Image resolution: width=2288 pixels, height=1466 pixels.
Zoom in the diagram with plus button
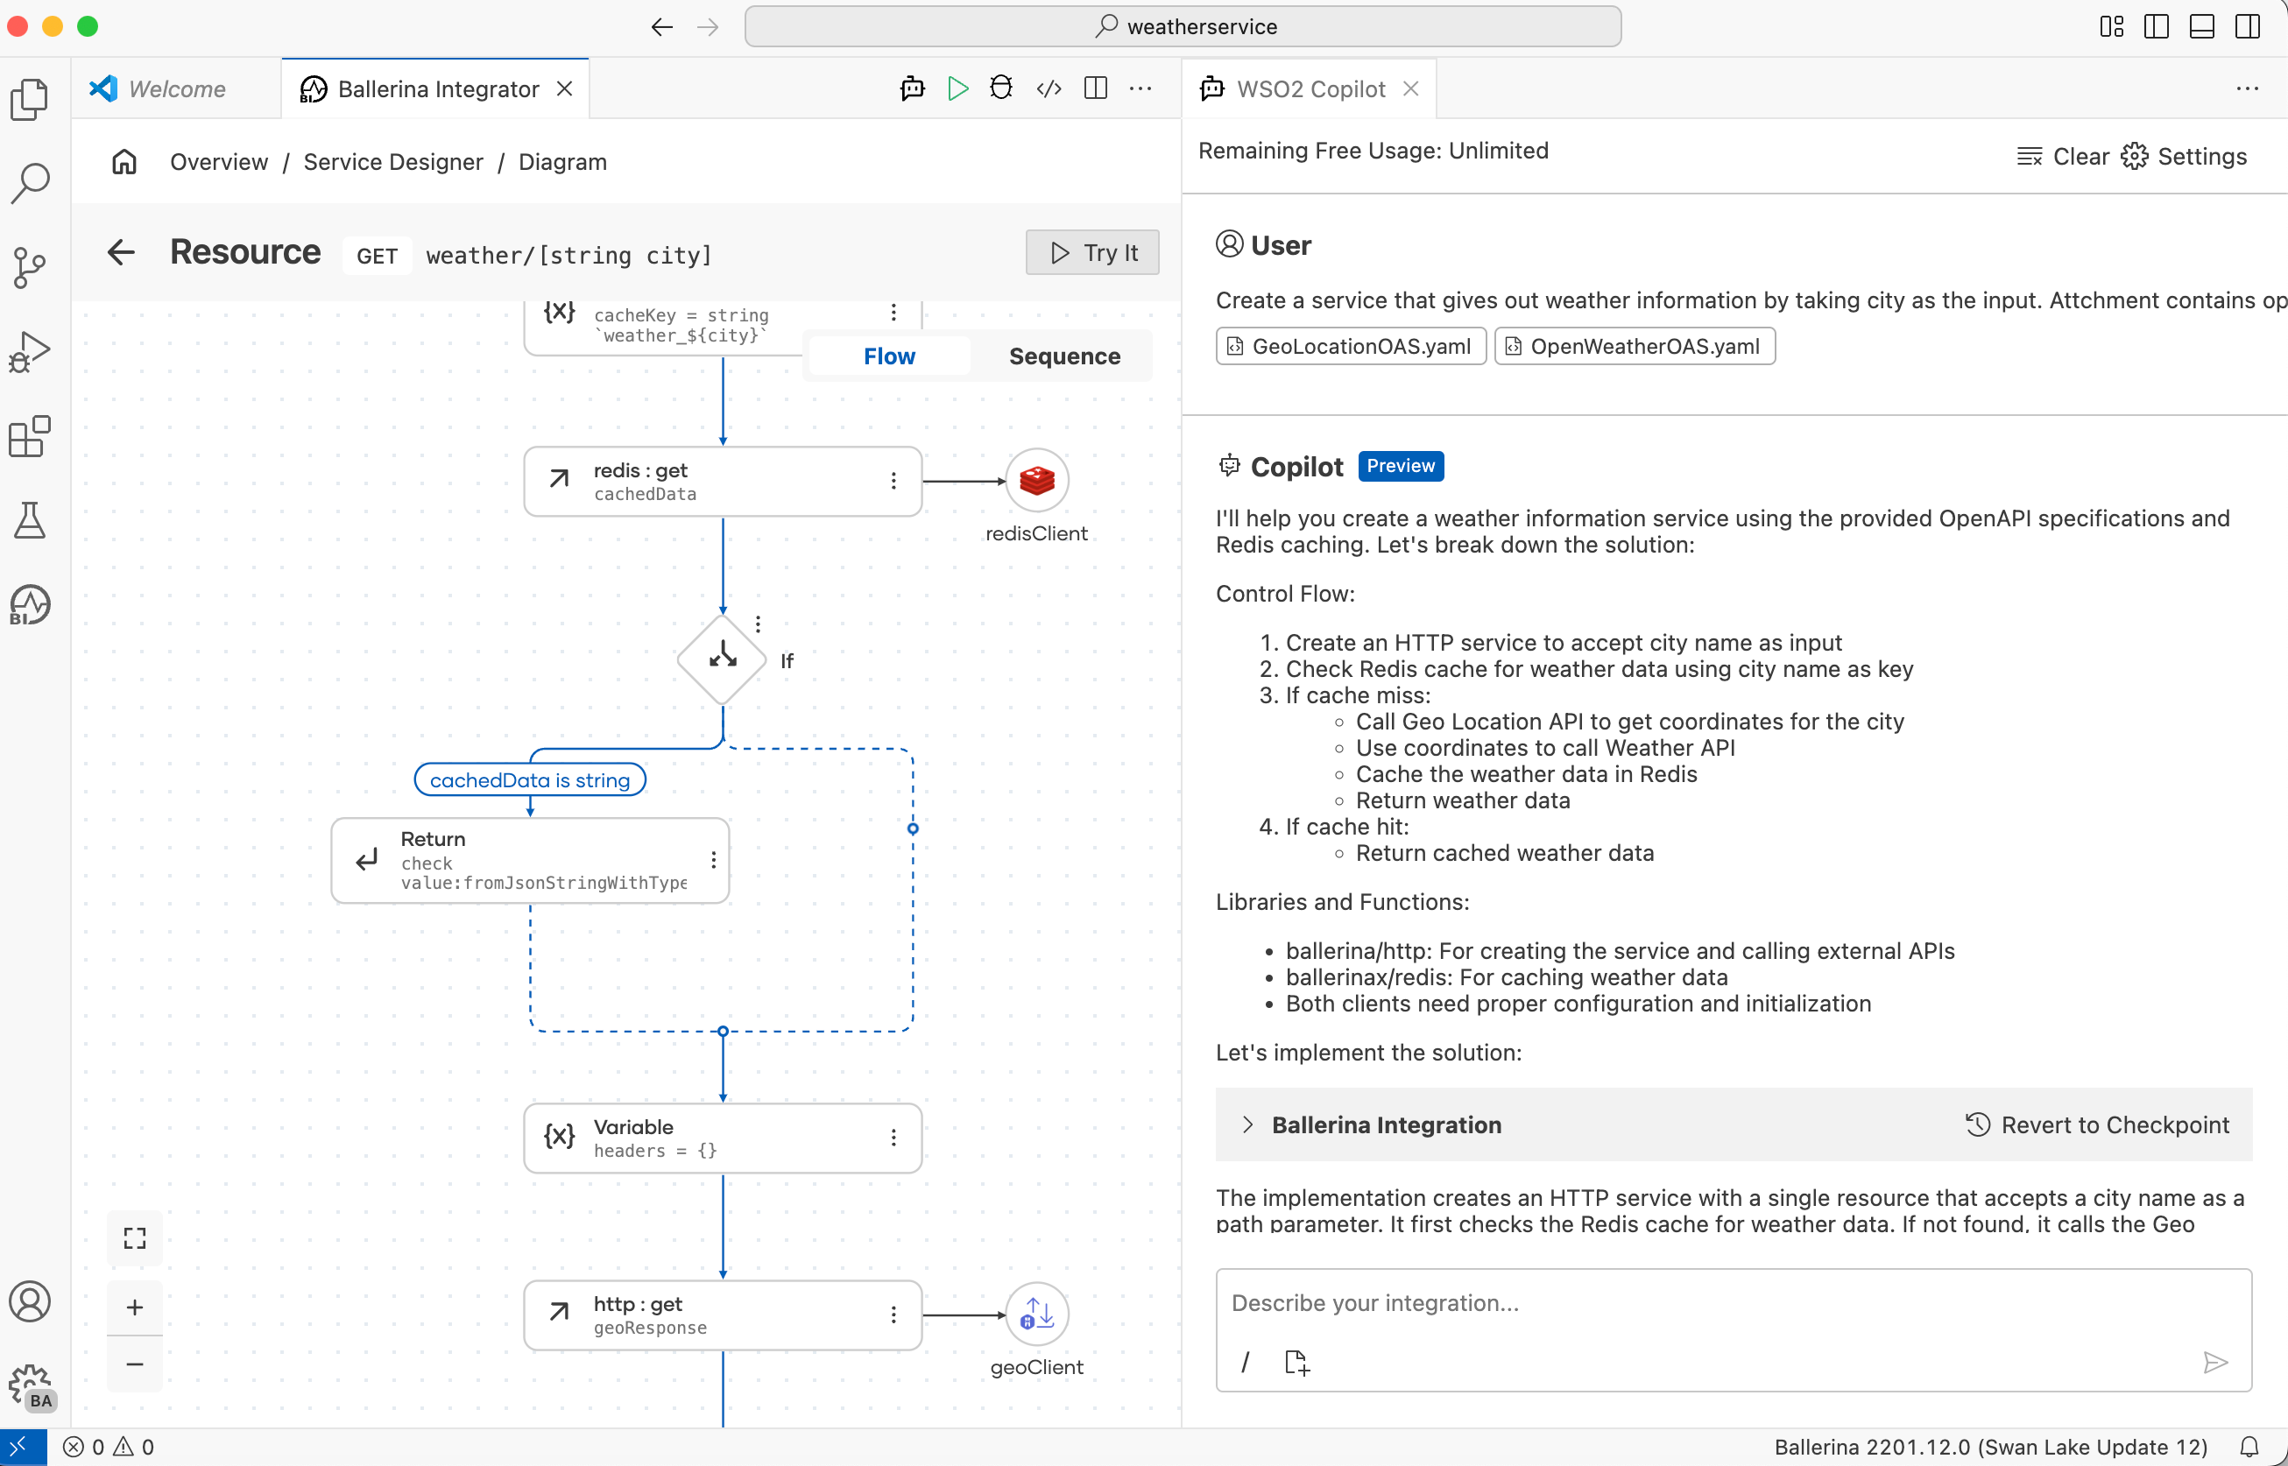pos(135,1307)
